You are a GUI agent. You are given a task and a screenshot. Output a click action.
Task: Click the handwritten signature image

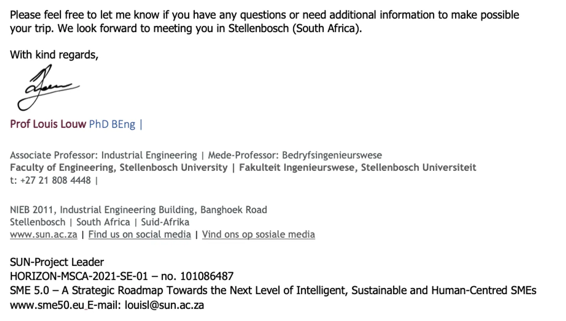(x=48, y=88)
